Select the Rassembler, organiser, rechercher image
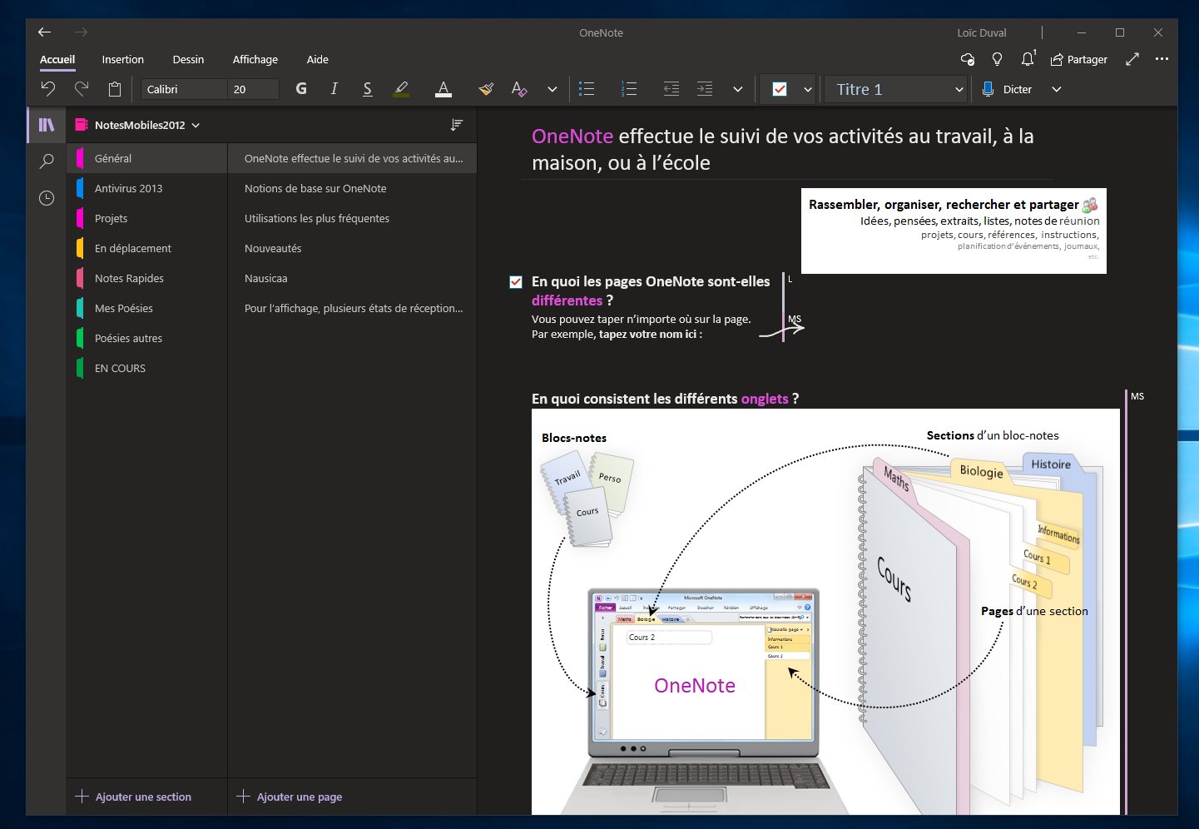Viewport: 1199px width, 829px height. click(954, 231)
